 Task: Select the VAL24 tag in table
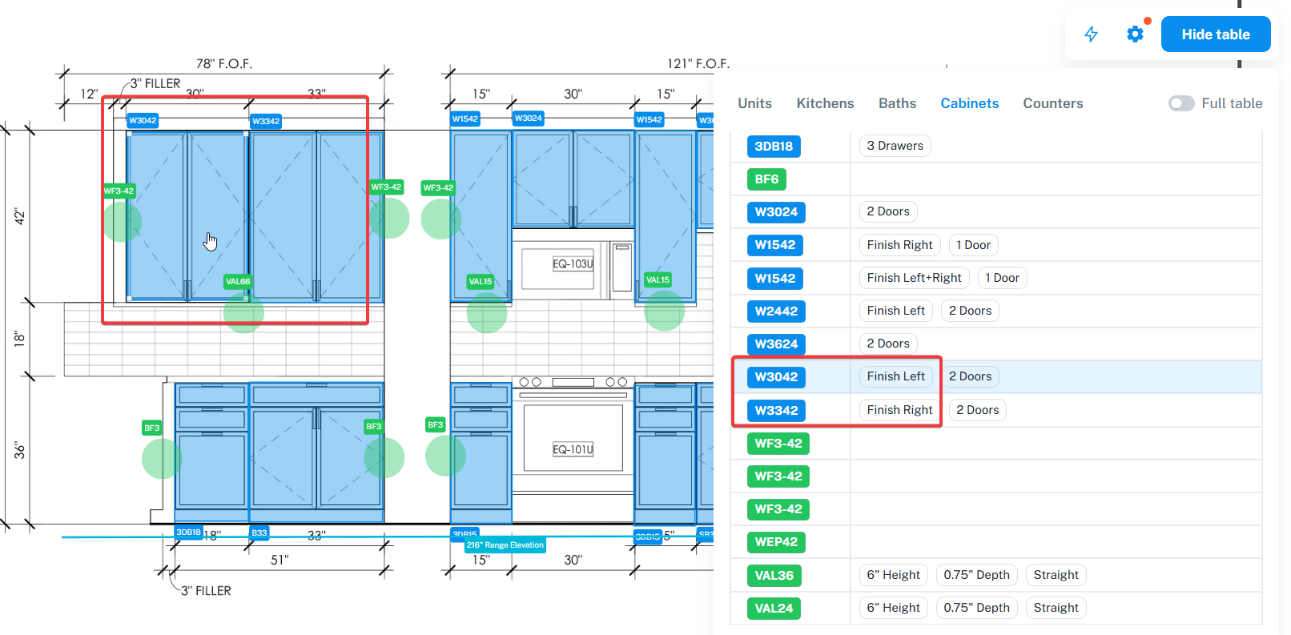click(774, 609)
